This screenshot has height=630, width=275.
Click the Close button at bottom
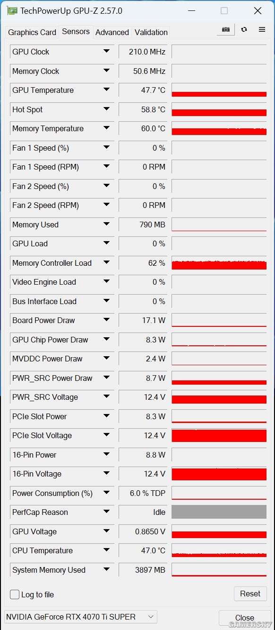245,618
